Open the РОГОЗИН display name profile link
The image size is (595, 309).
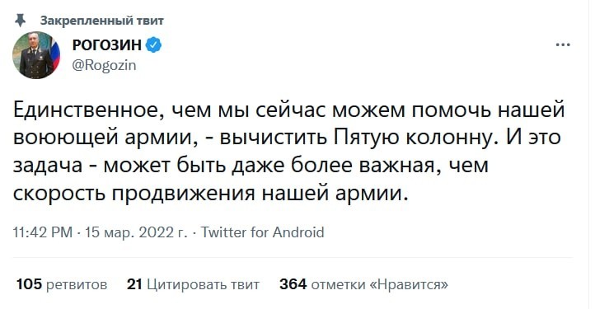pyautogui.click(x=106, y=45)
